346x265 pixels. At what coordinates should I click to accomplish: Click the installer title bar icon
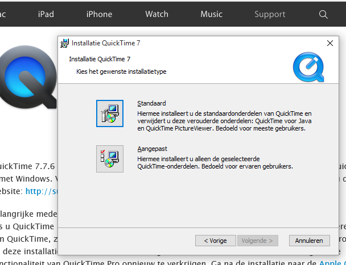click(64, 43)
